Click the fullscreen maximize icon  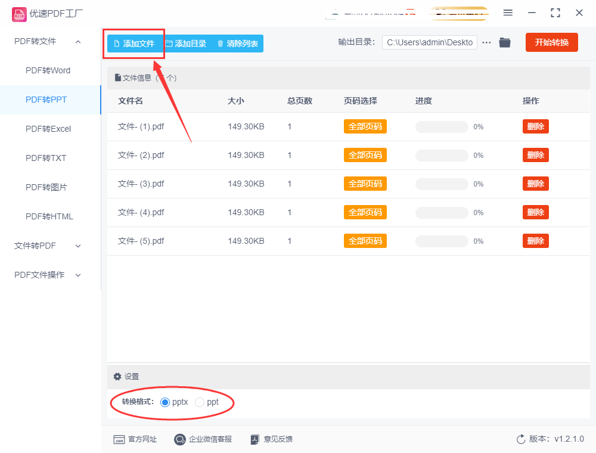pyautogui.click(x=555, y=13)
